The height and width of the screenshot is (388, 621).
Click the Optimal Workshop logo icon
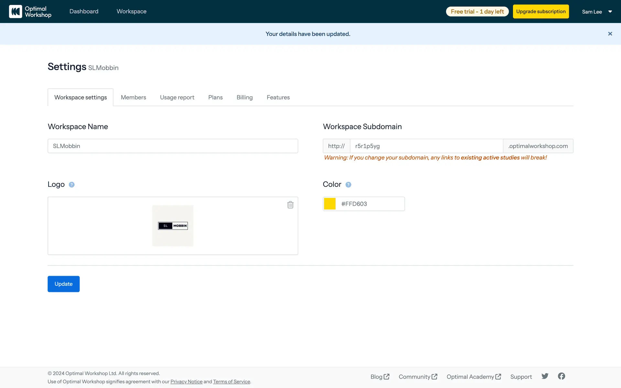pos(16,12)
